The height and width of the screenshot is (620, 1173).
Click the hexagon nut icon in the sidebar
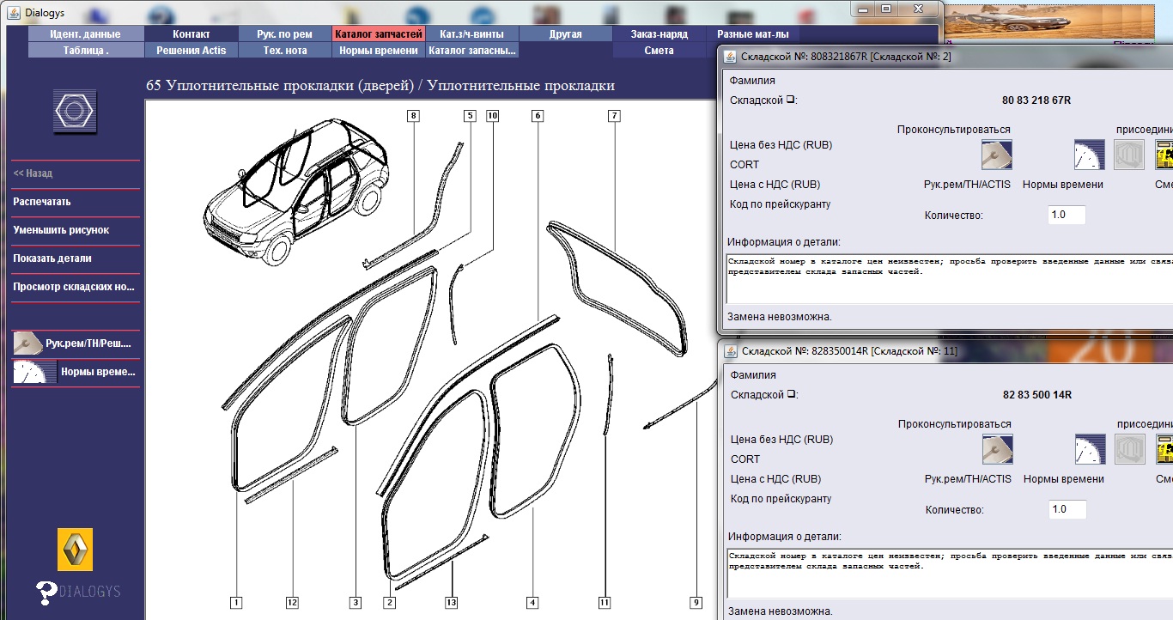pyautogui.click(x=75, y=112)
